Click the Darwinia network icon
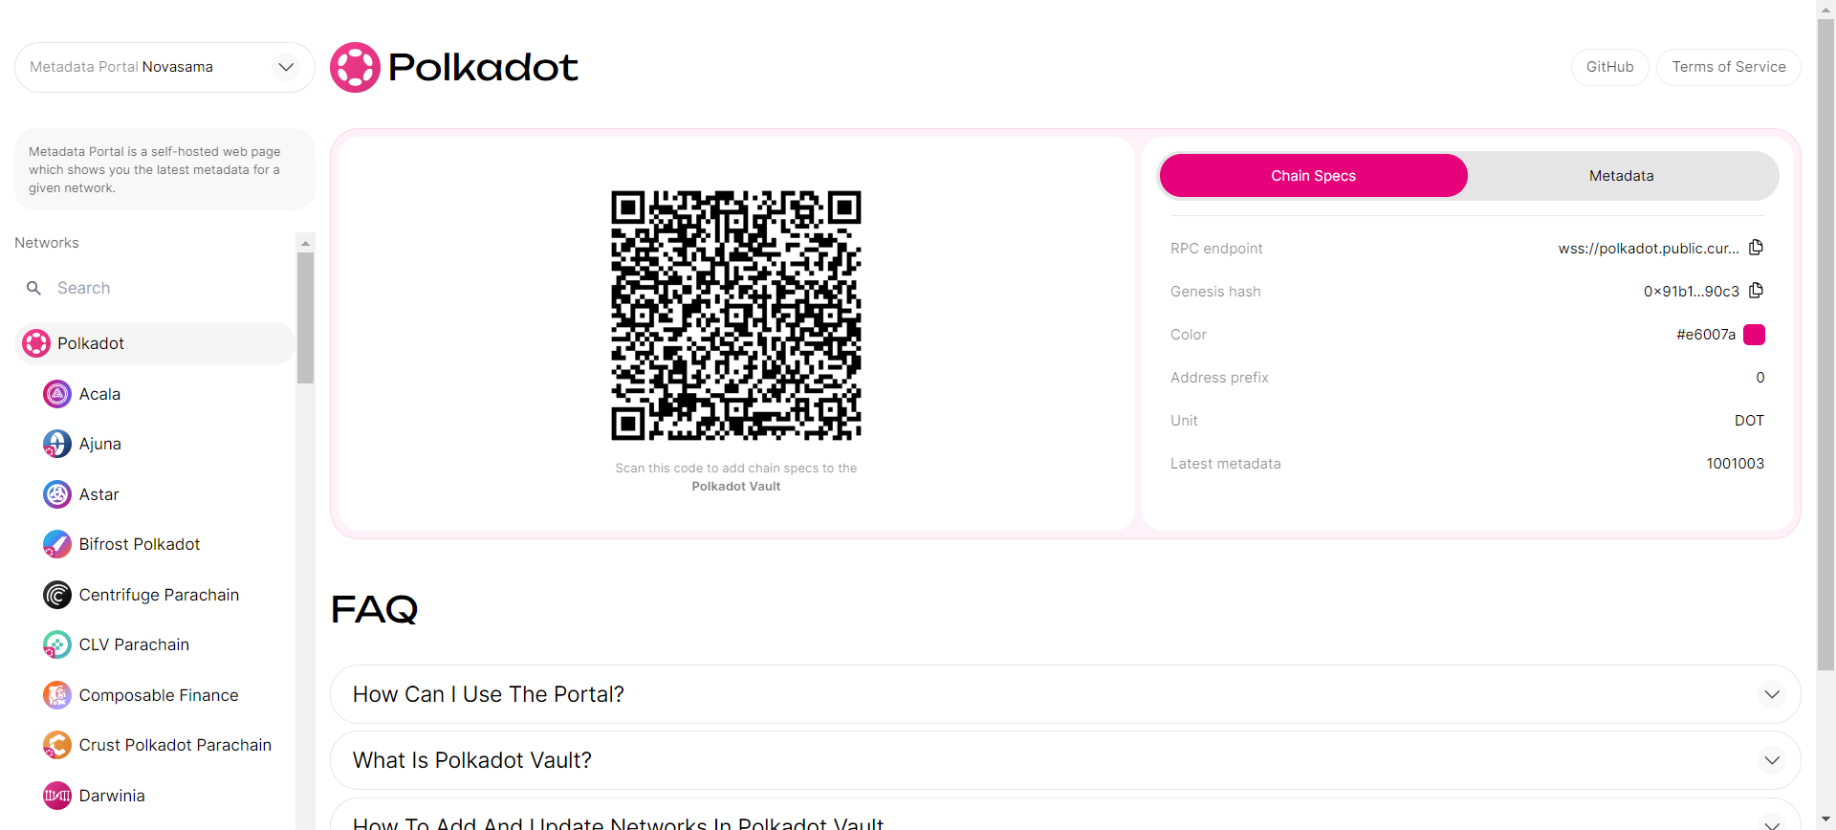The height and width of the screenshot is (830, 1836). click(57, 796)
